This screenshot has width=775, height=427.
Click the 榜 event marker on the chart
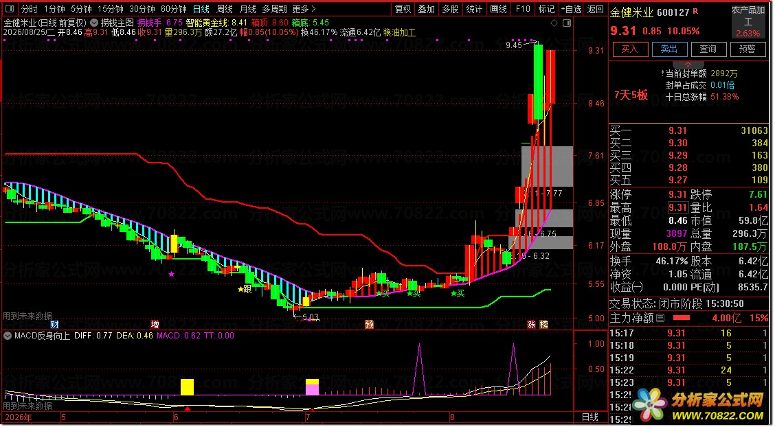click(543, 324)
